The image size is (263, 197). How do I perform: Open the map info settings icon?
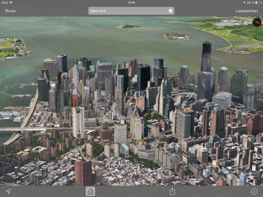coord(254,191)
